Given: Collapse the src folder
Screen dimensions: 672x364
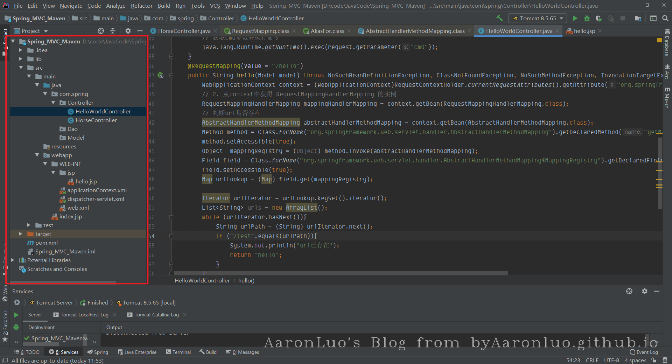Looking at the screenshot, I should (21, 68).
